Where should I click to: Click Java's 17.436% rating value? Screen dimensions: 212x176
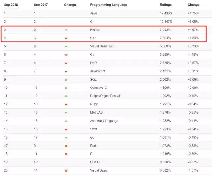[166, 13]
